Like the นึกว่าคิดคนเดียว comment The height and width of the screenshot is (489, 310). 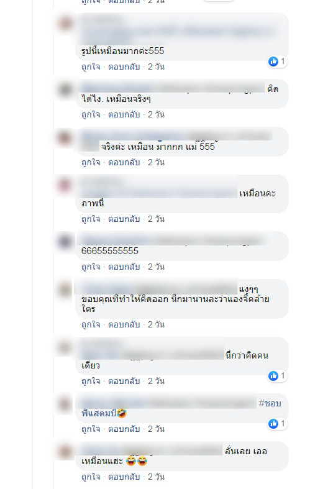point(91,381)
